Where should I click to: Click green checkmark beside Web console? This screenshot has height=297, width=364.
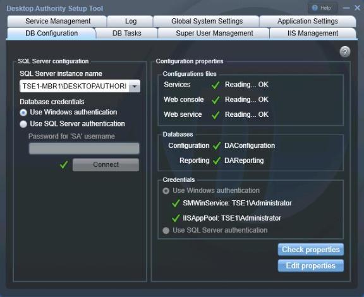(215, 100)
